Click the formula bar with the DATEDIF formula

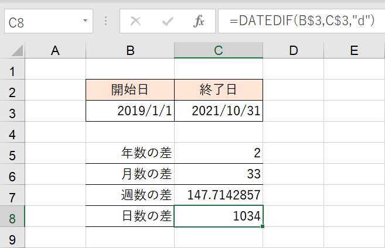302,21
